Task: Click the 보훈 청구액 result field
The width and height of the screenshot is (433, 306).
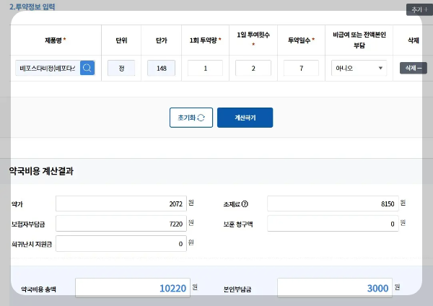Action: [333, 224]
